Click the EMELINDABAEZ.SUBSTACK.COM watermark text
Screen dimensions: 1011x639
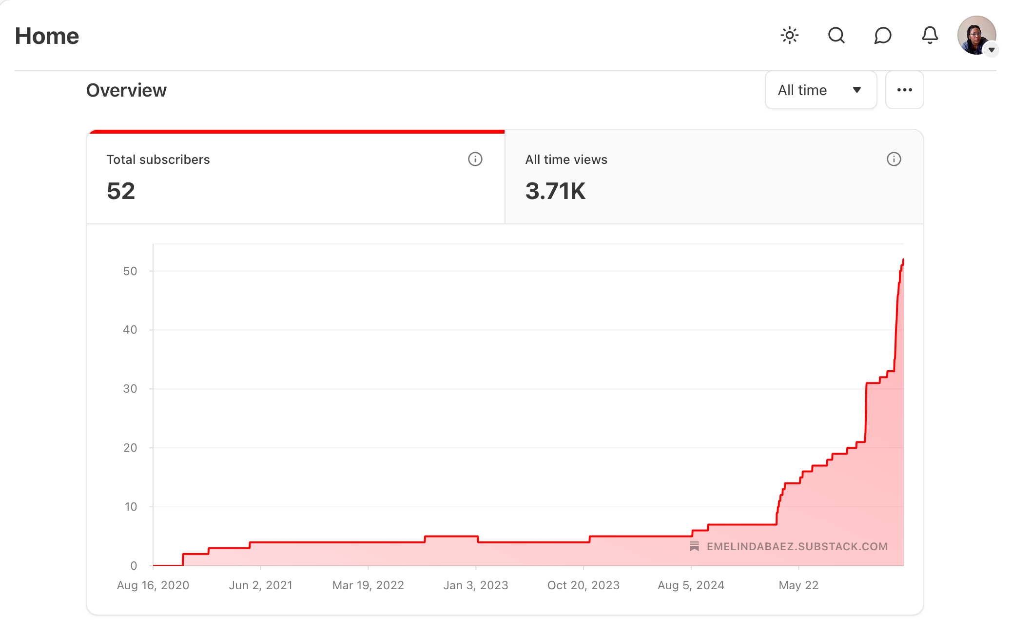(797, 546)
